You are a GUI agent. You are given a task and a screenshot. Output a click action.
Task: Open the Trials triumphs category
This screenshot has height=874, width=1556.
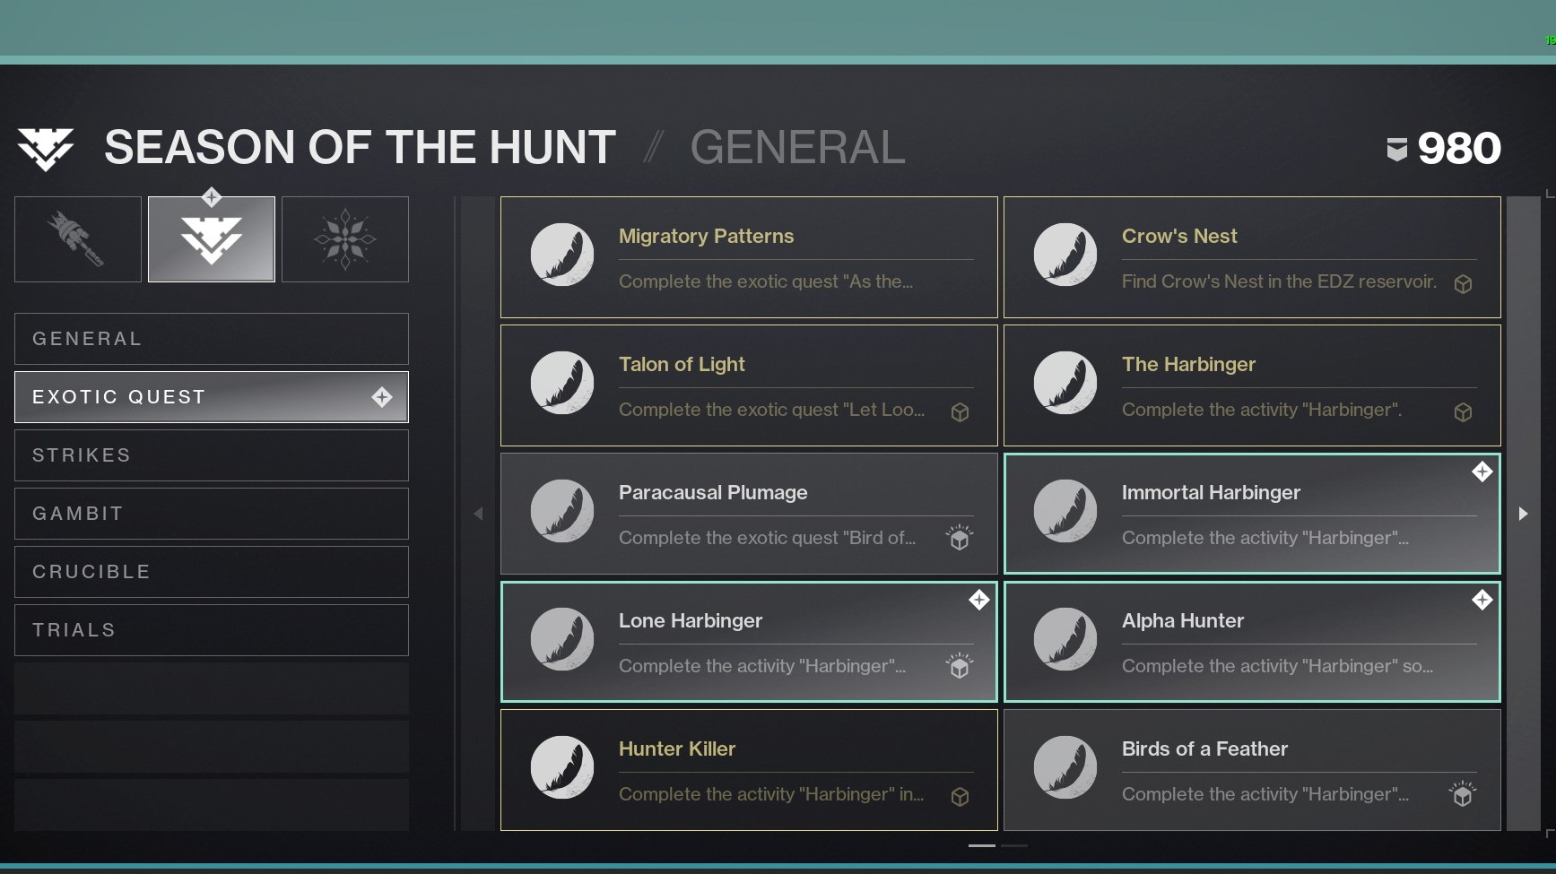212,630
